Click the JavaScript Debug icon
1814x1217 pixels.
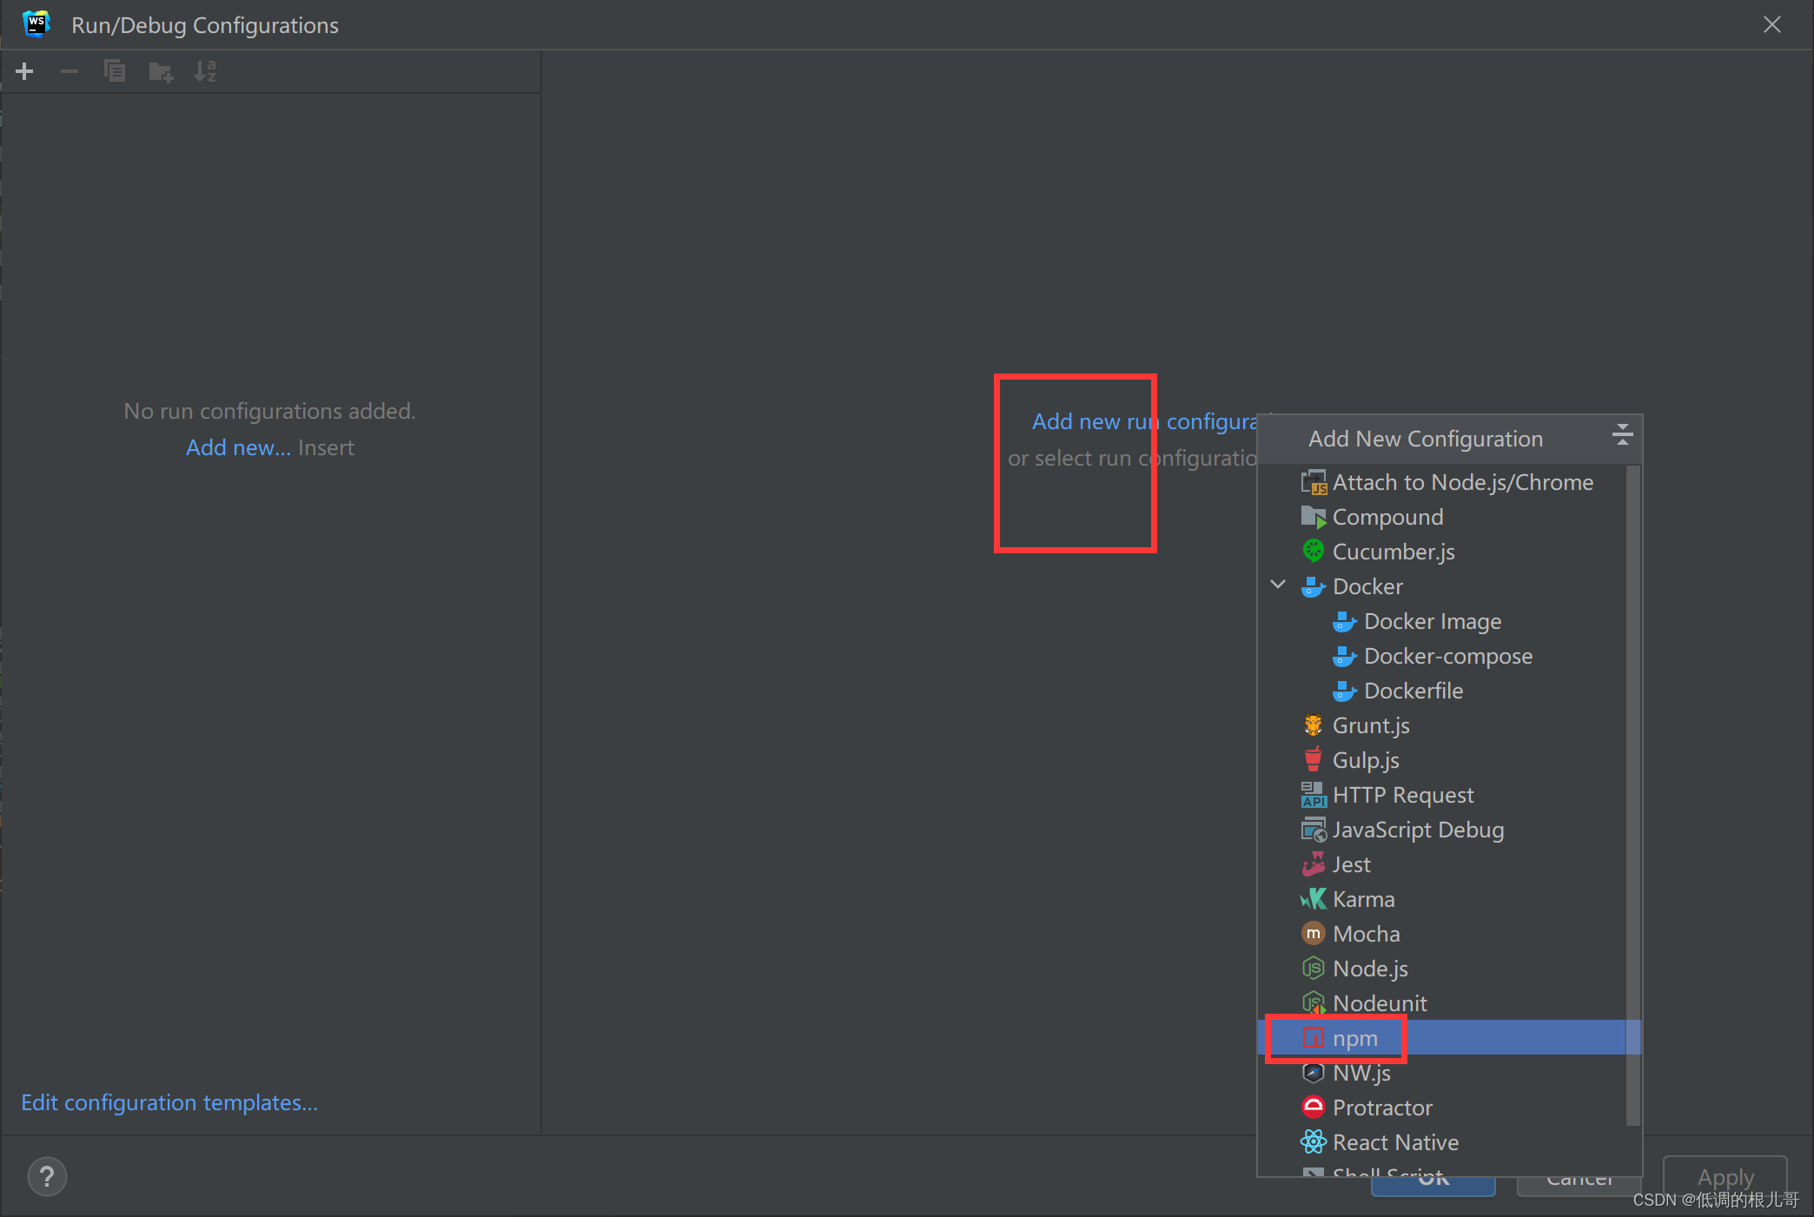1314,830
